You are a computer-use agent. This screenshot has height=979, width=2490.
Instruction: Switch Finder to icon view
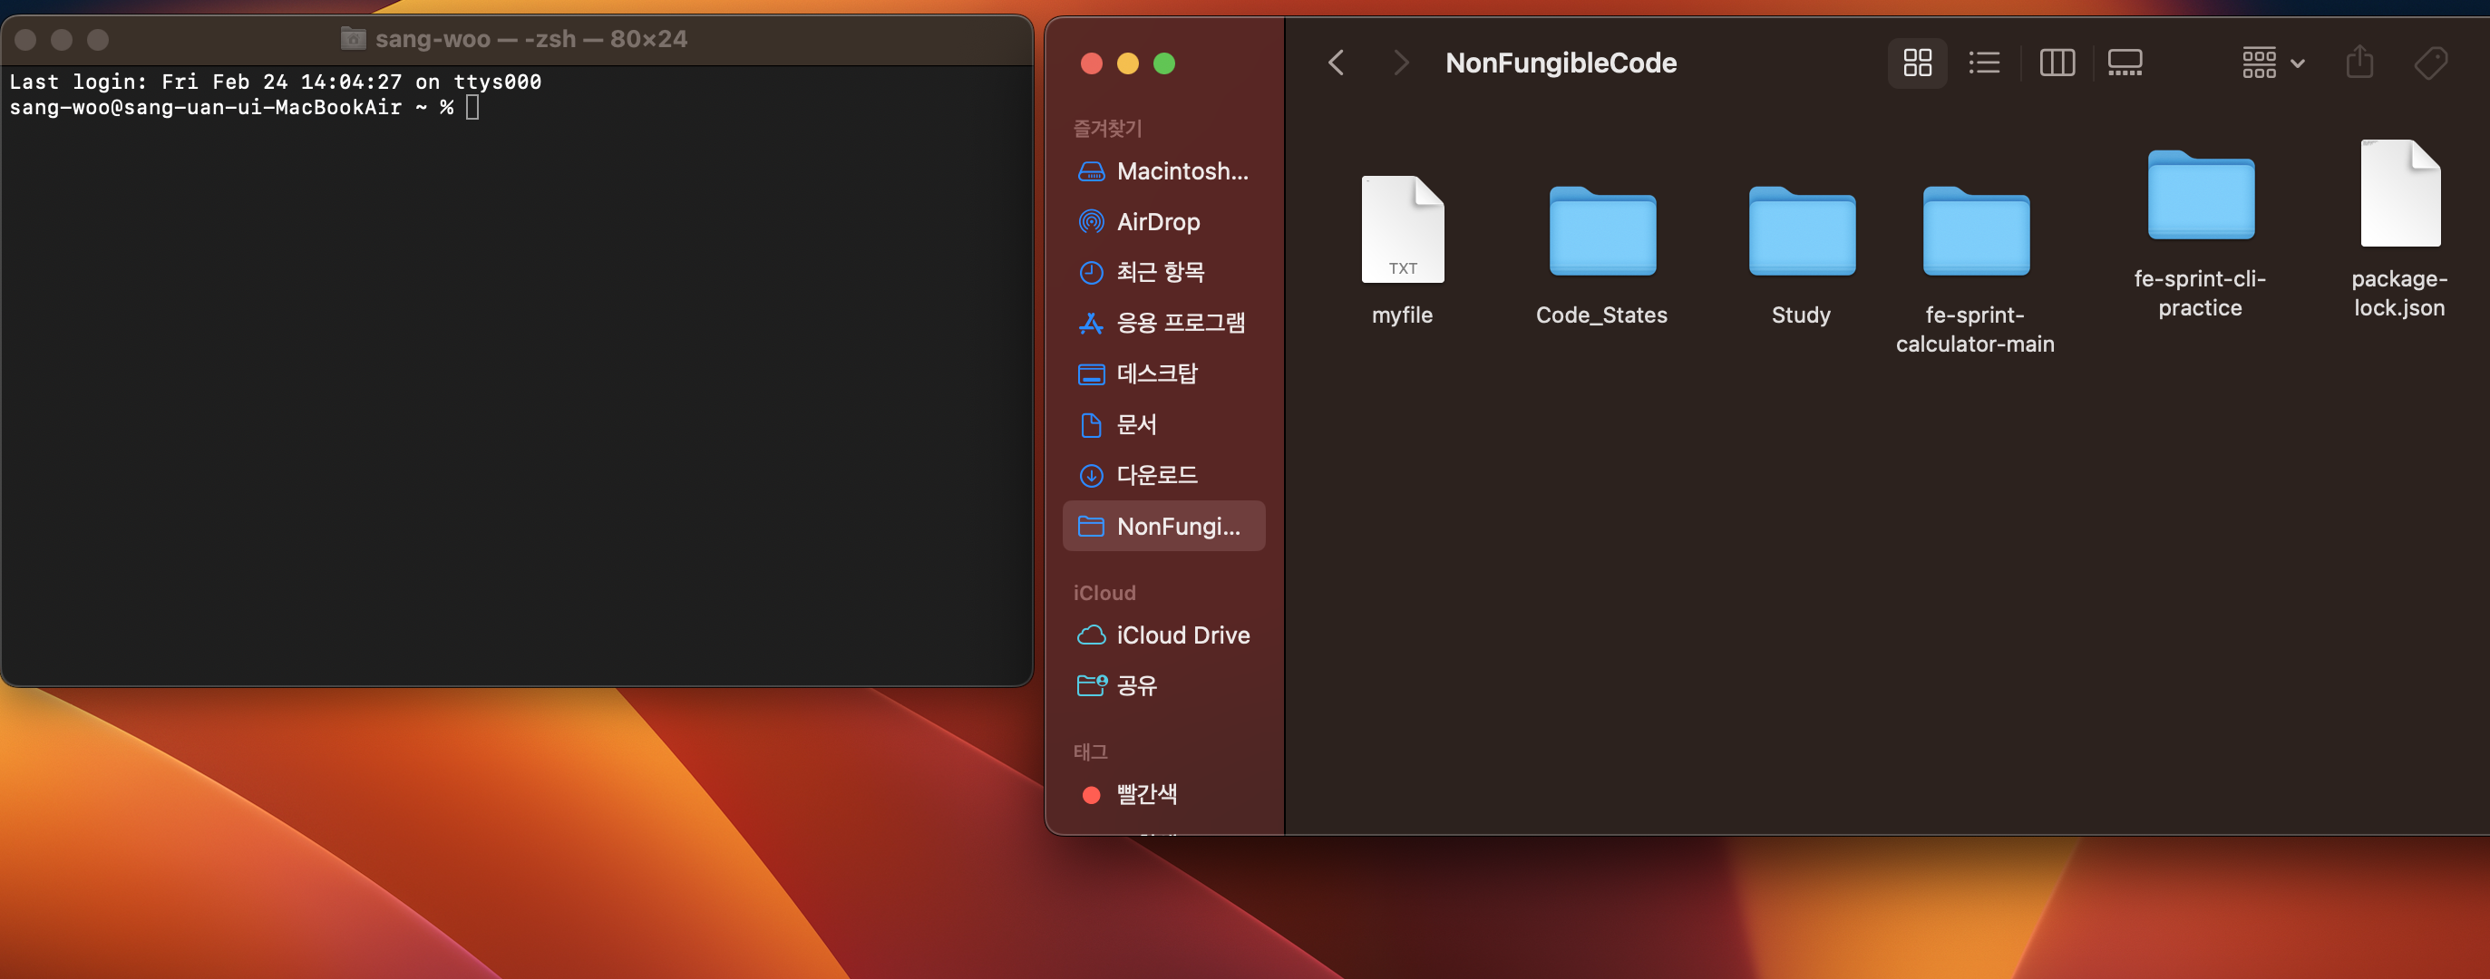point(1917,63)
